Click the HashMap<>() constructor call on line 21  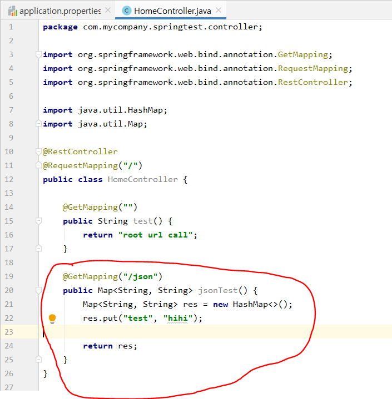tap(260, 304)
